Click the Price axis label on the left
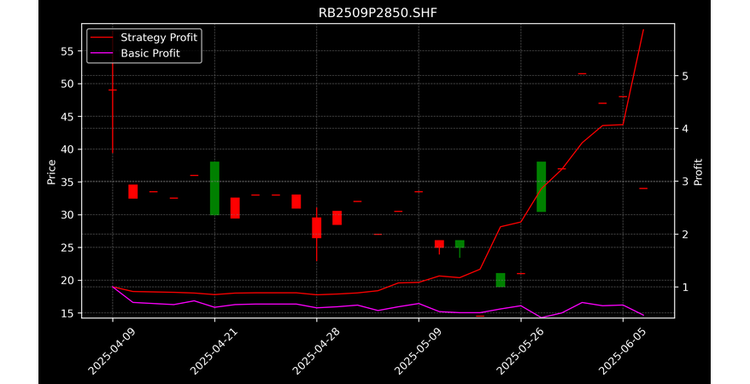 [x=51, y=172]
